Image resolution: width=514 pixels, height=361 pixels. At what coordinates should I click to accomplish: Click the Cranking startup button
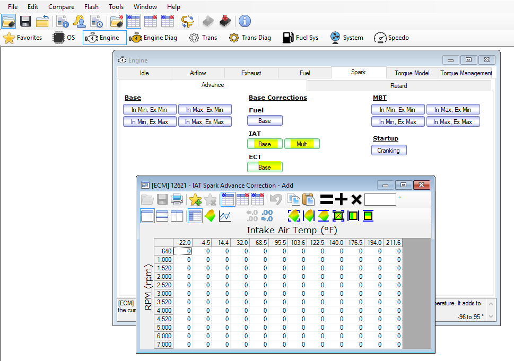coord(389,151)
